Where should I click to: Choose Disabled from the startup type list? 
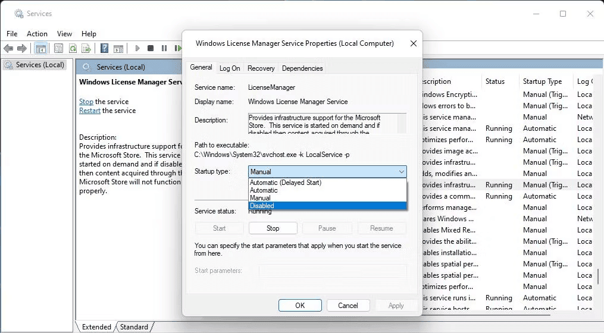coord(327,206)
